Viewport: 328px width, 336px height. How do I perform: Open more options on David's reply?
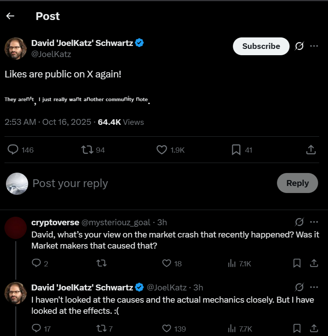coord(314,287)
